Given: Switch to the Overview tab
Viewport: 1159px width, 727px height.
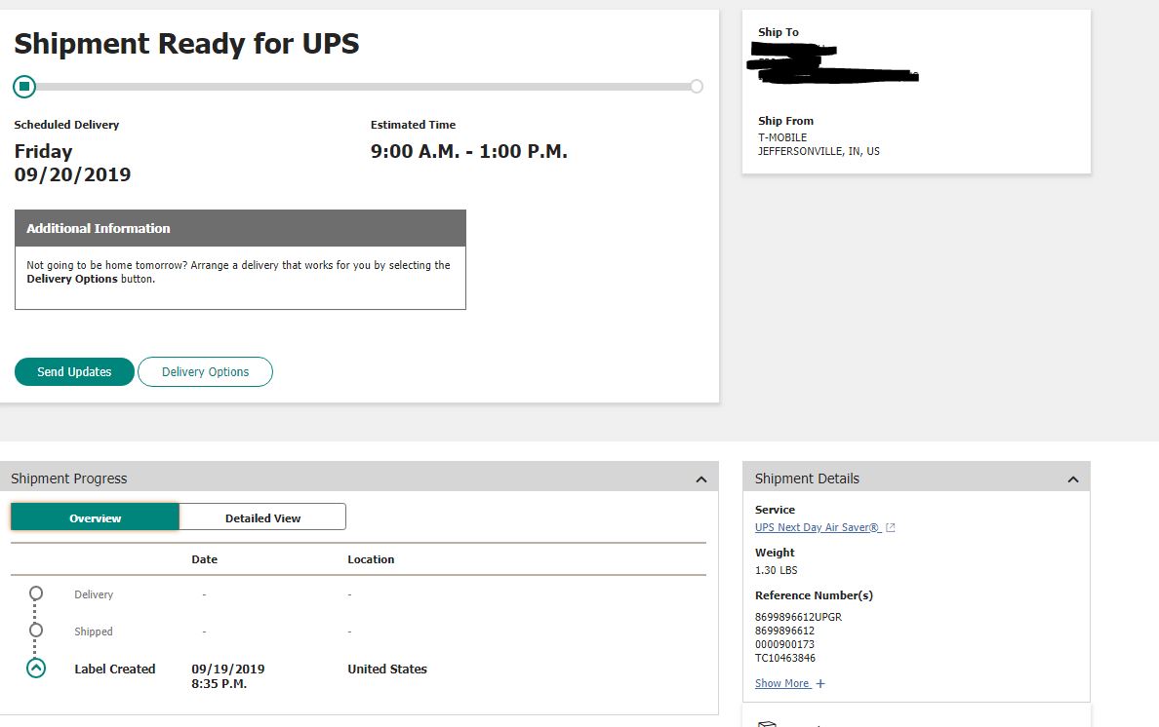Looking at the screenshot, I should (x=96, y=517).
